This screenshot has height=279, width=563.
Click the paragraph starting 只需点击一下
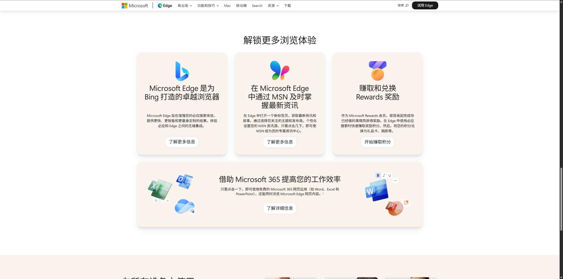pyautogui.click(x=280, y=192)
